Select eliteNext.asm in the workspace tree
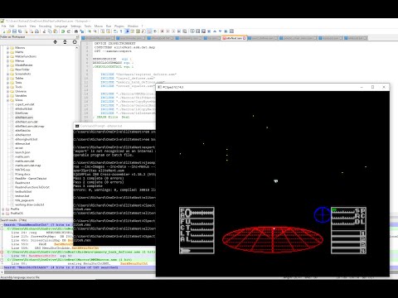The height and width of the screenshot is (298, 398). (x=24, y=118)
